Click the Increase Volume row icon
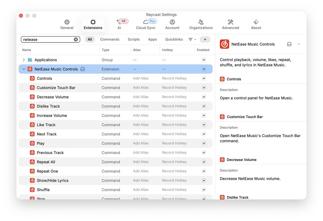 coord(32,115)
